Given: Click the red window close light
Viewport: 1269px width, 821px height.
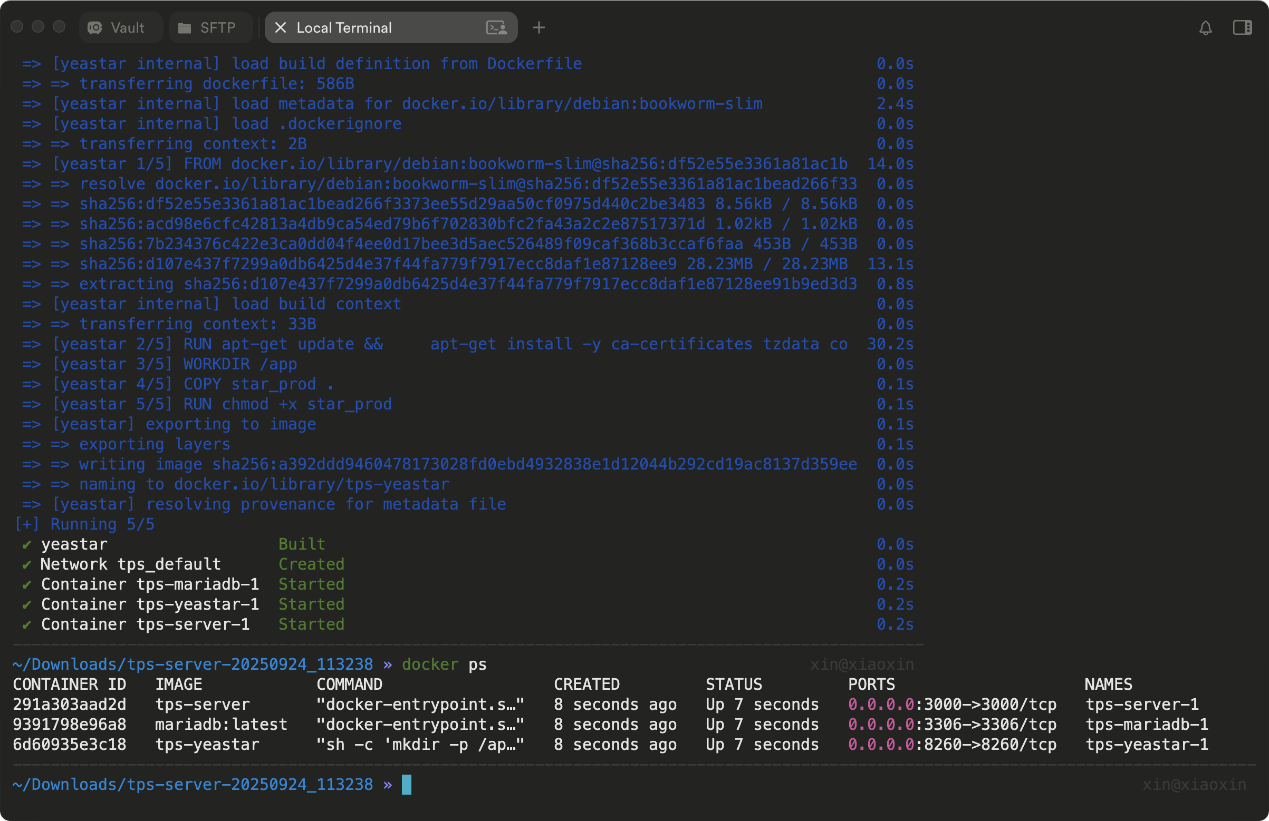Looking at the screenshot, I should coord(17,27).
